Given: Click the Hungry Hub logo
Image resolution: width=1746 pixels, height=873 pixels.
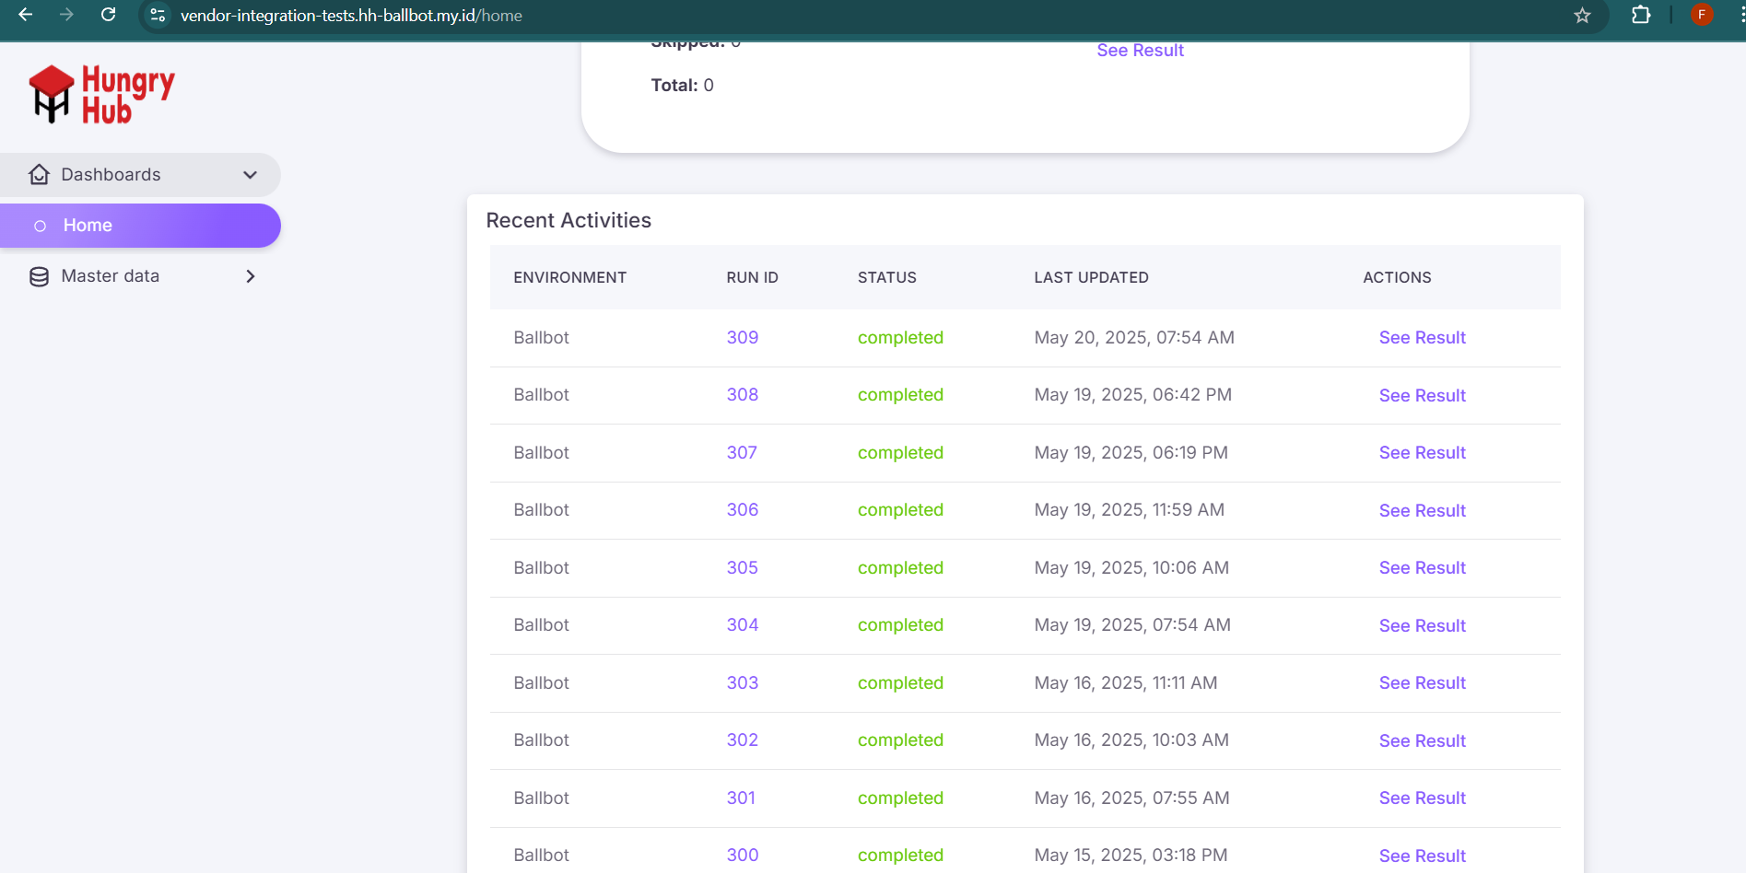Looking at the screenshot, I should (101, 94).
